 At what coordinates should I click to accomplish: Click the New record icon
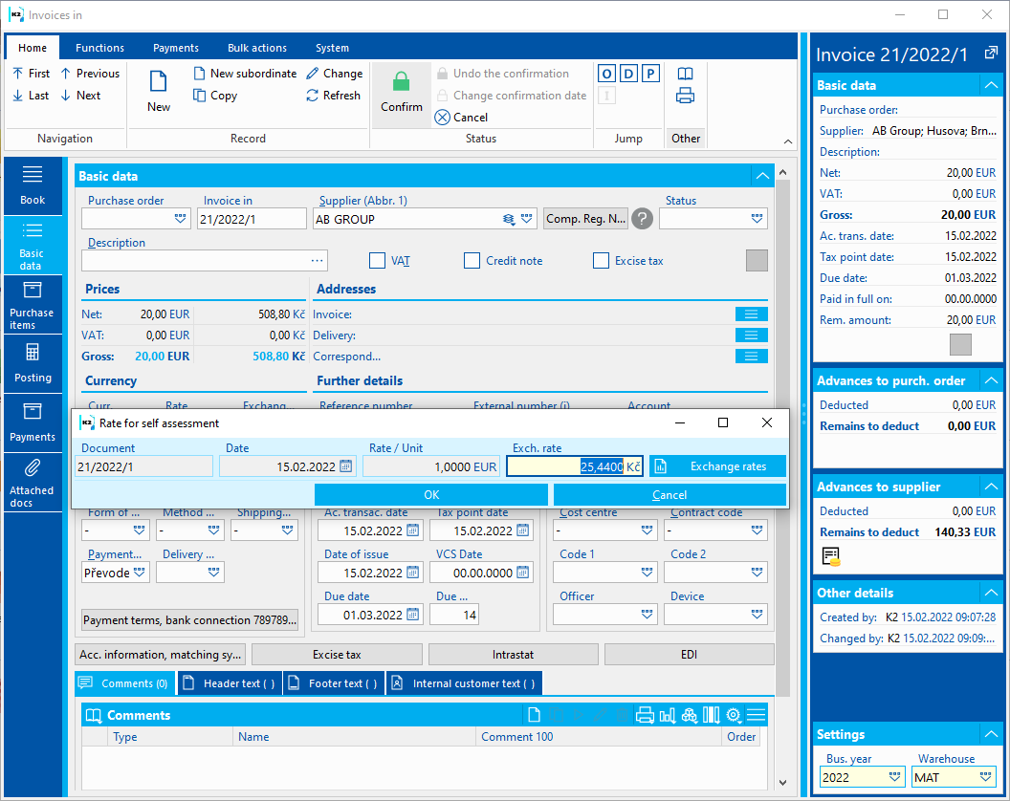point(159,83)
